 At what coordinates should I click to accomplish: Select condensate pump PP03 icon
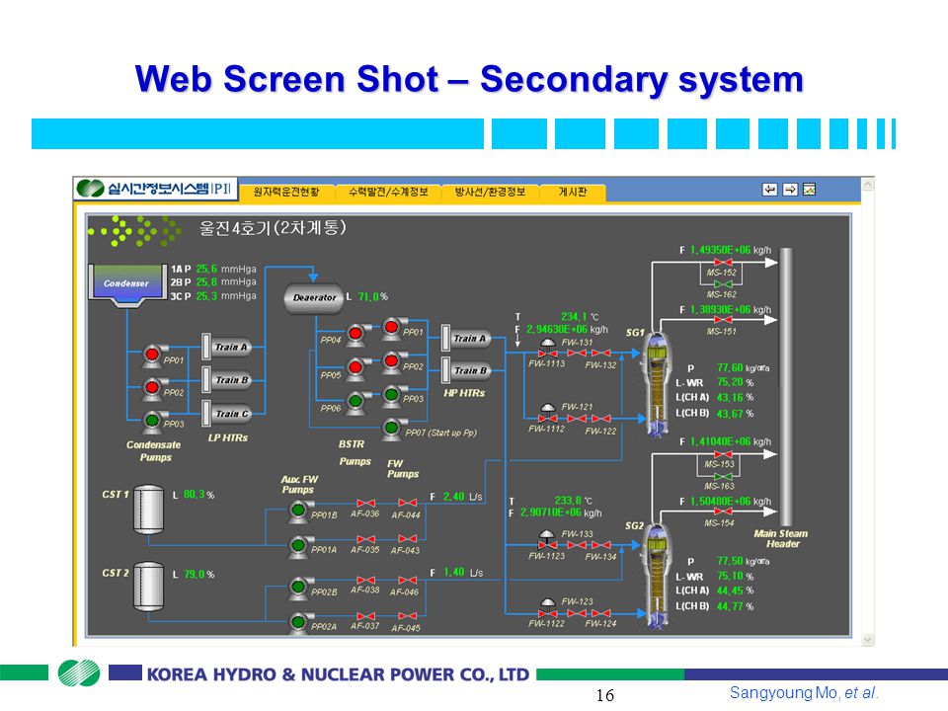click(x=152, y=421)
